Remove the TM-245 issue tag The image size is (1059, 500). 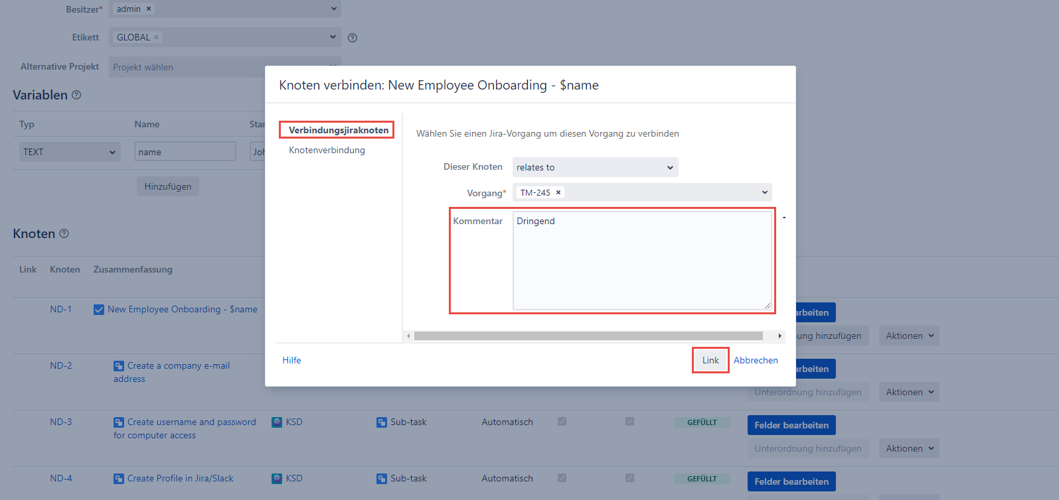click(x=558, y=192)
